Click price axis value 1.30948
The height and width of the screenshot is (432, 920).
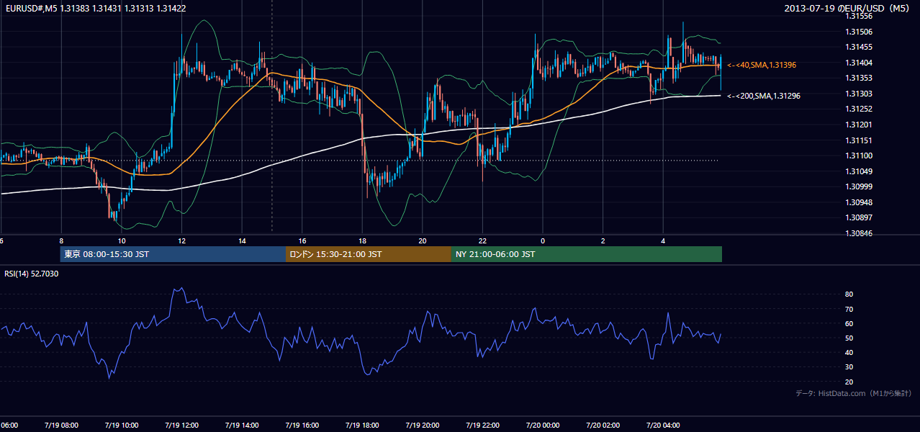point(858,202)
